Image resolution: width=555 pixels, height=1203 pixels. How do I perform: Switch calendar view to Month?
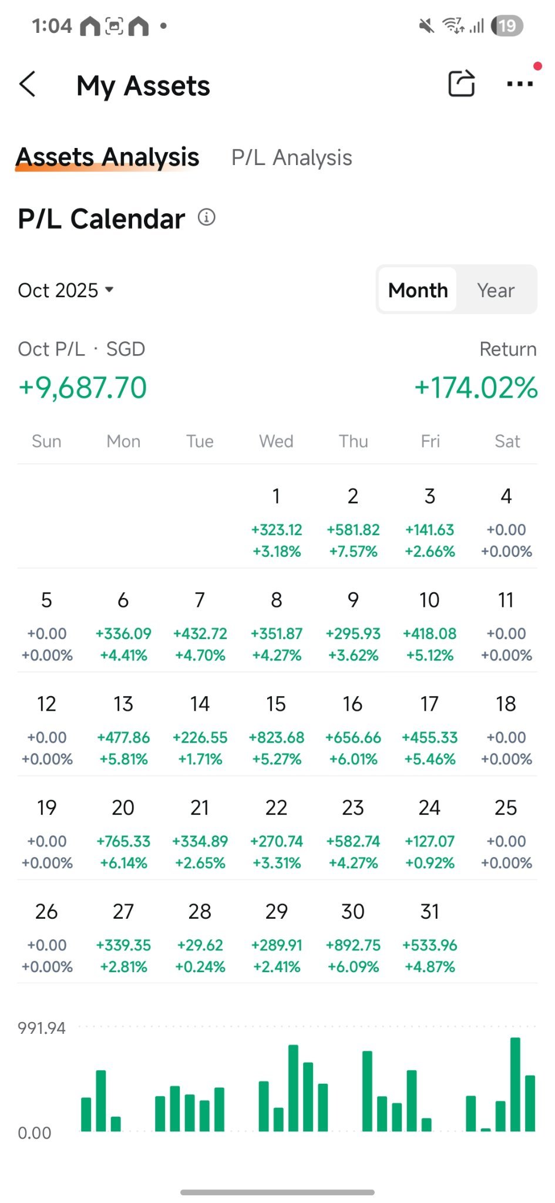click(x=418, y=290)
